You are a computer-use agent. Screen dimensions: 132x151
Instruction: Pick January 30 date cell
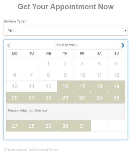[65, 126]
